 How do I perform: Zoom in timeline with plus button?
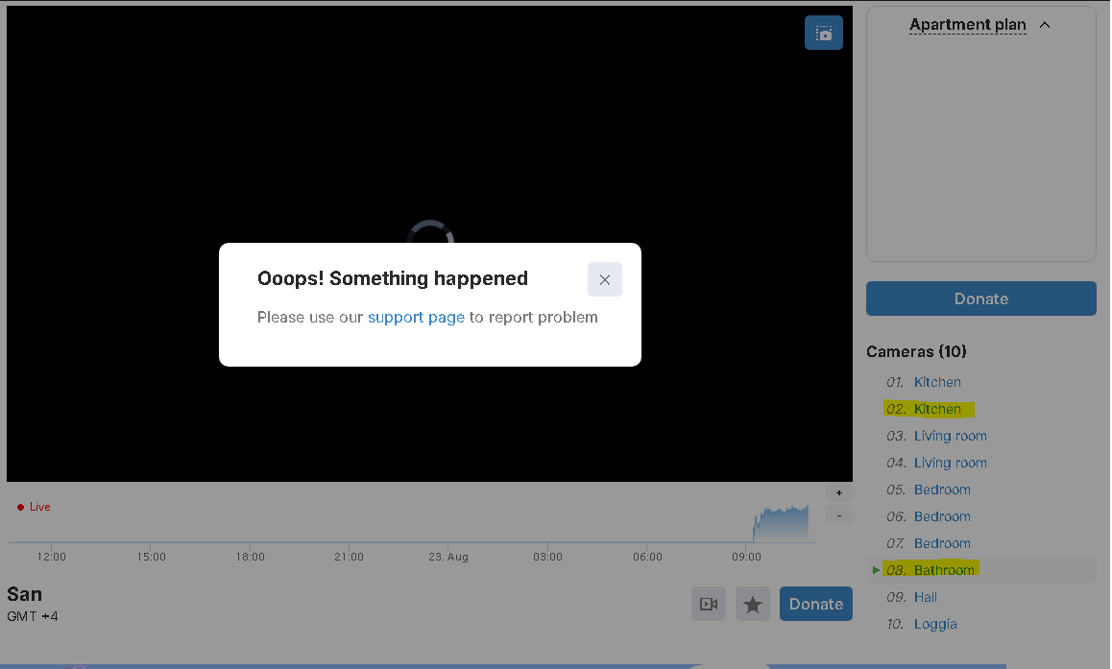tap(838, 493)
